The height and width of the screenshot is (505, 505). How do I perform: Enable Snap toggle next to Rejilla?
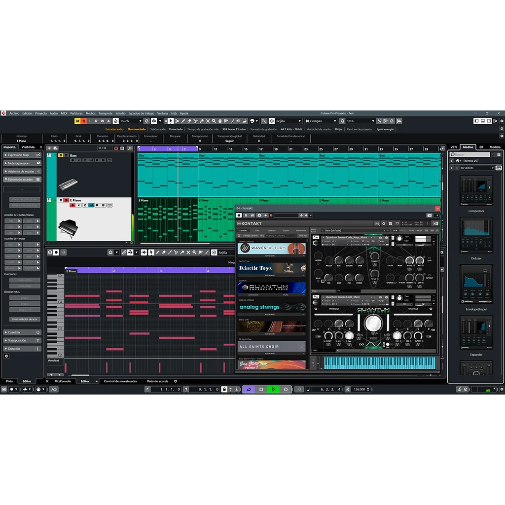coord(272,121)
